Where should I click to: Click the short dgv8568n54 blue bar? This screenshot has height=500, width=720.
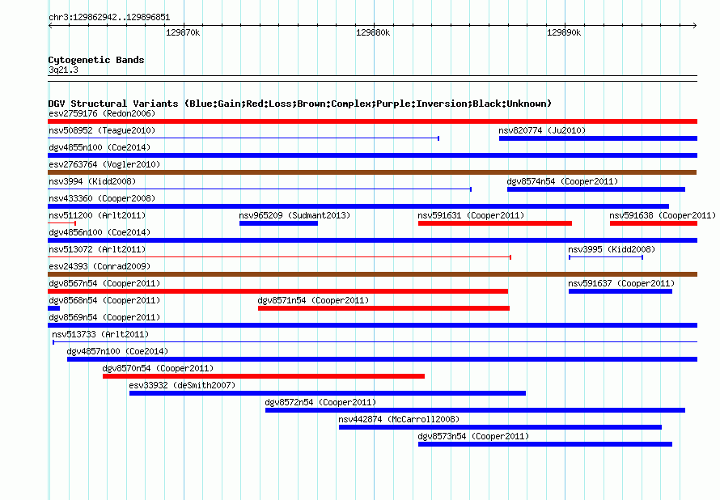click(53, 308)
